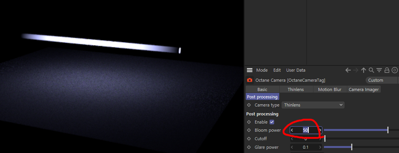The height and width of the screenshot is (153, 399).
Task: Toggle the lock icon in Attributes panel
Action: [x=387, y=70]
